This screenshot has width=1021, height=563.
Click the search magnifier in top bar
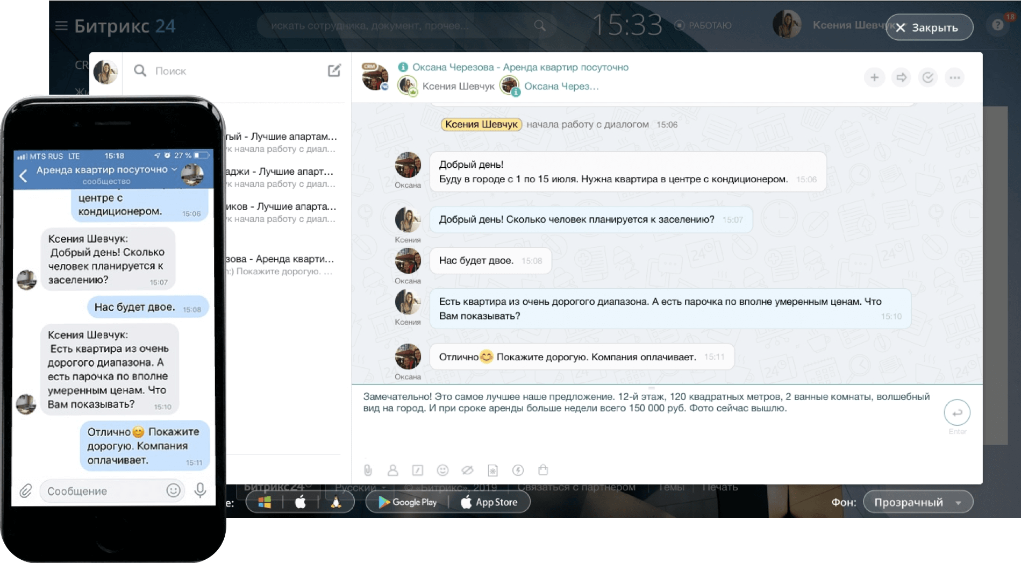click(x=540, y=25)
